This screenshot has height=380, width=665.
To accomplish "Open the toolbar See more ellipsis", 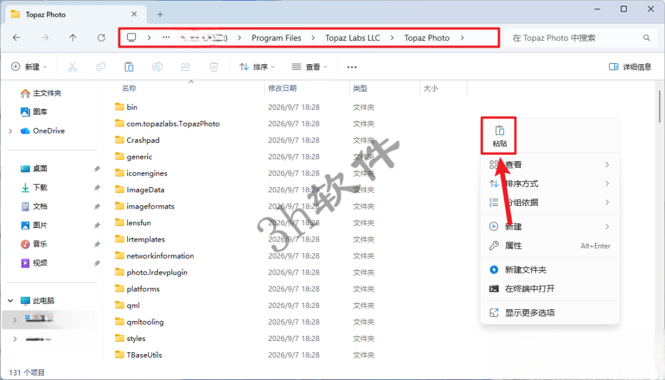I will (x=351, y=67).
